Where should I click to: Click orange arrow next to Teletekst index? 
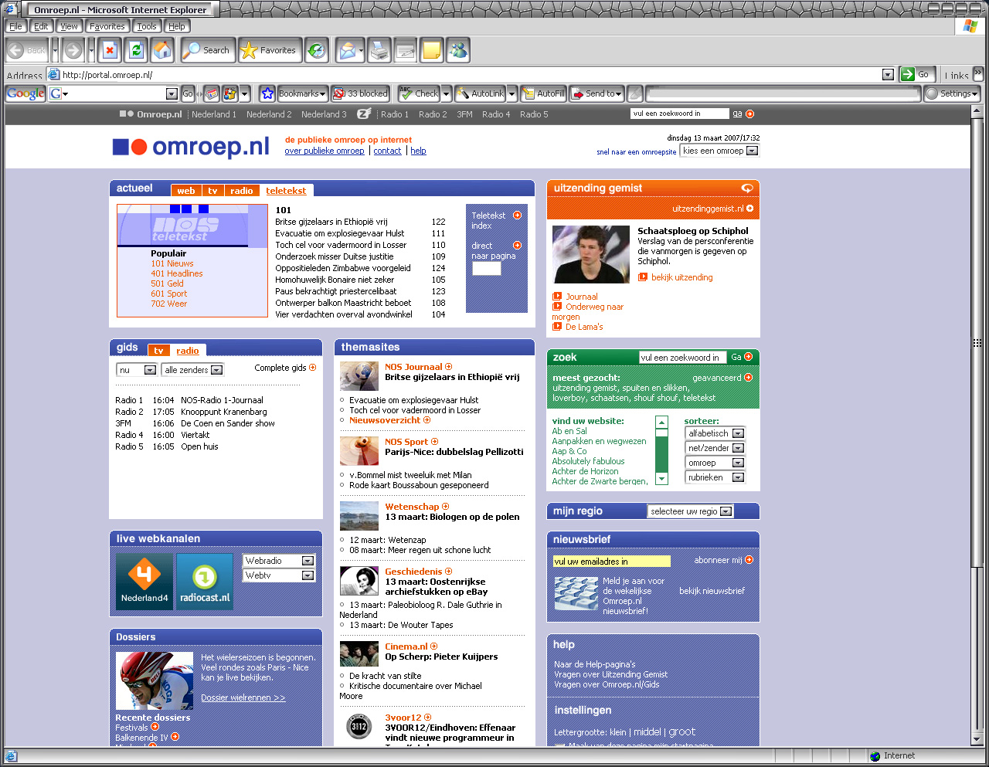coord(517,216)
